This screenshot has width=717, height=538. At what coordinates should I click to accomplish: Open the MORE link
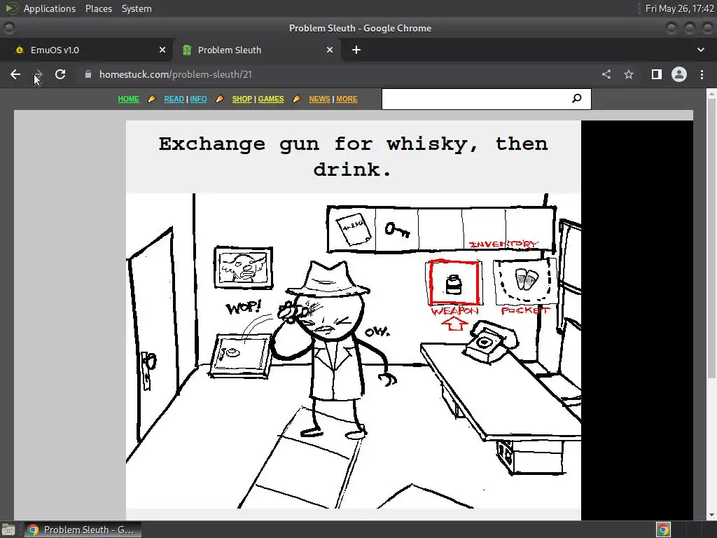(x=347, y=99)
